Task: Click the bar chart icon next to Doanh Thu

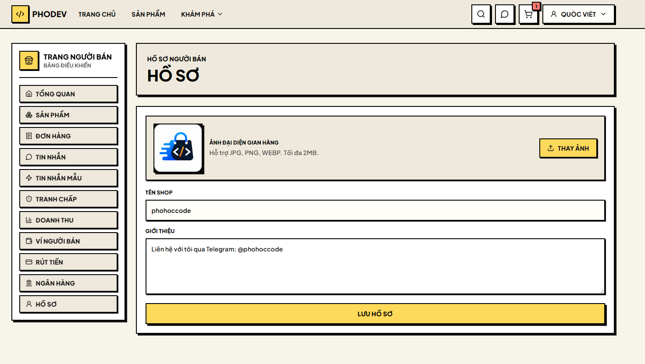Action: (29, 220)
